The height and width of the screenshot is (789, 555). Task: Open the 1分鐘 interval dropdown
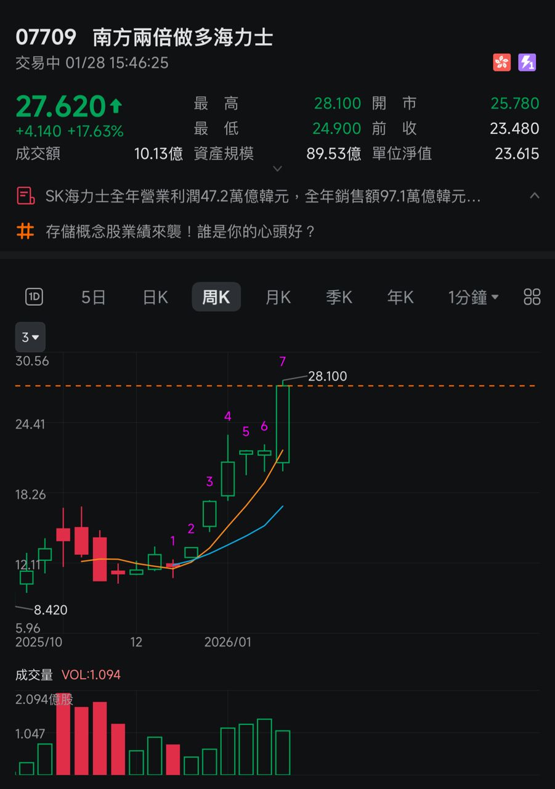pos(473,297)
